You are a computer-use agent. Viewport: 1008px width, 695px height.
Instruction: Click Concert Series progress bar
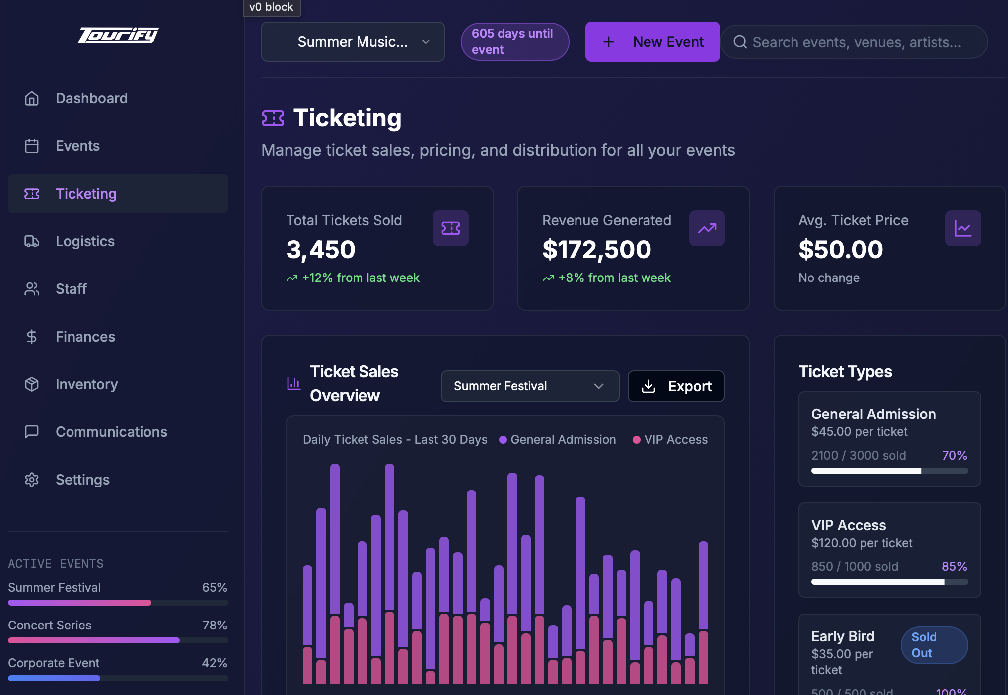(118, 640)
